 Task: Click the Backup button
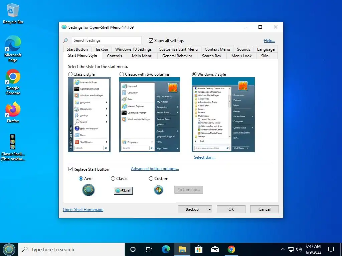[192, 209]
